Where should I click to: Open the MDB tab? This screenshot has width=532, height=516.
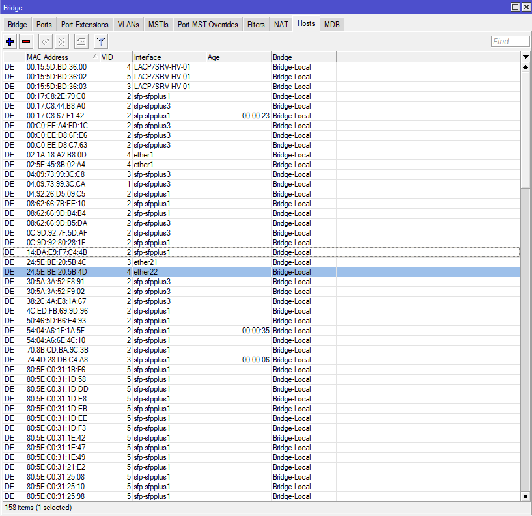point(332,25)
